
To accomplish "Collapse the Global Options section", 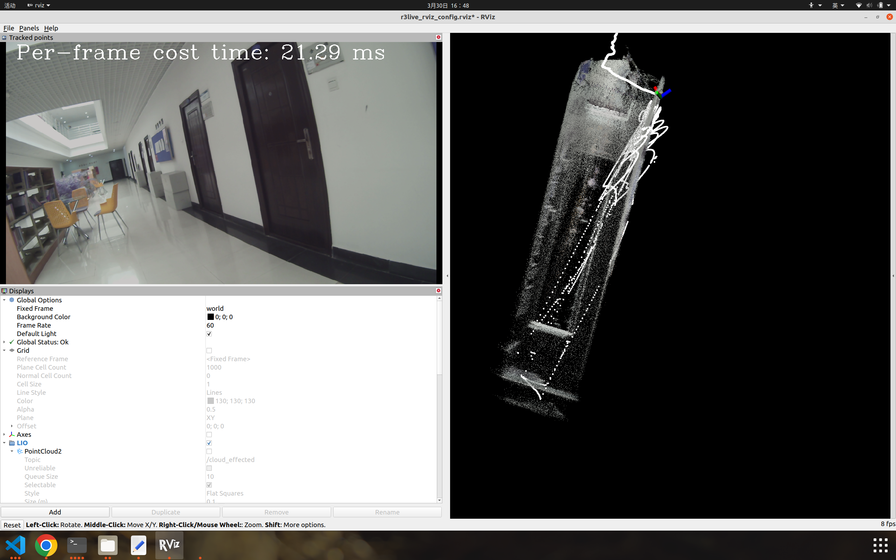I will tap(4, 300).
